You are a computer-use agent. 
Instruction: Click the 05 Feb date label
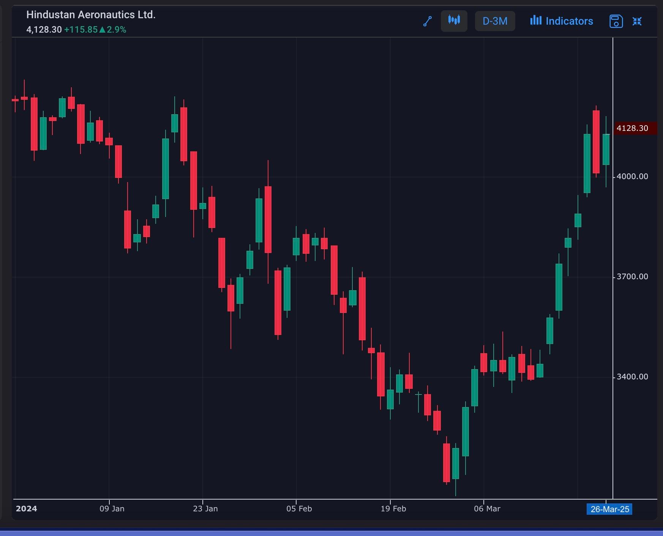point(299,509)
